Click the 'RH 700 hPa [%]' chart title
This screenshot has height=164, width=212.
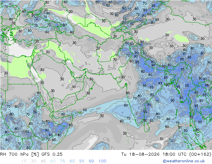pyautogui.click(x=19, y=154)
